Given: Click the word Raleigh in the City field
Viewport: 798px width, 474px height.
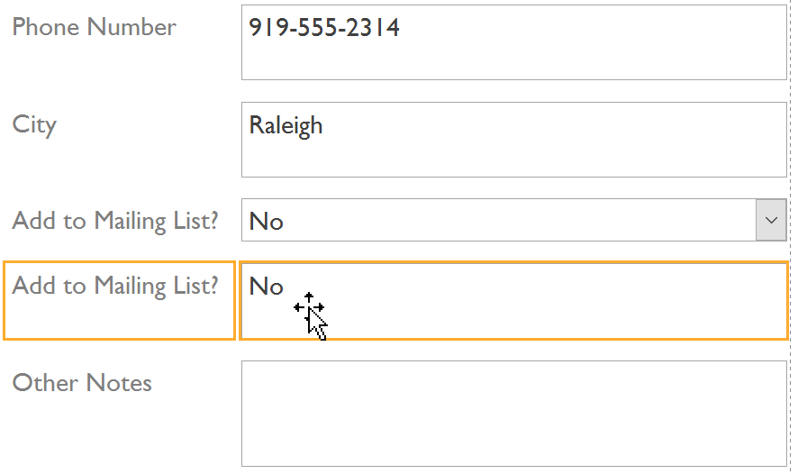Looking at the screenshot, I should click(286, 125).
